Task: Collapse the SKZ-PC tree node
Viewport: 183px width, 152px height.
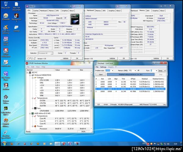Action: [x=27, y=72]
